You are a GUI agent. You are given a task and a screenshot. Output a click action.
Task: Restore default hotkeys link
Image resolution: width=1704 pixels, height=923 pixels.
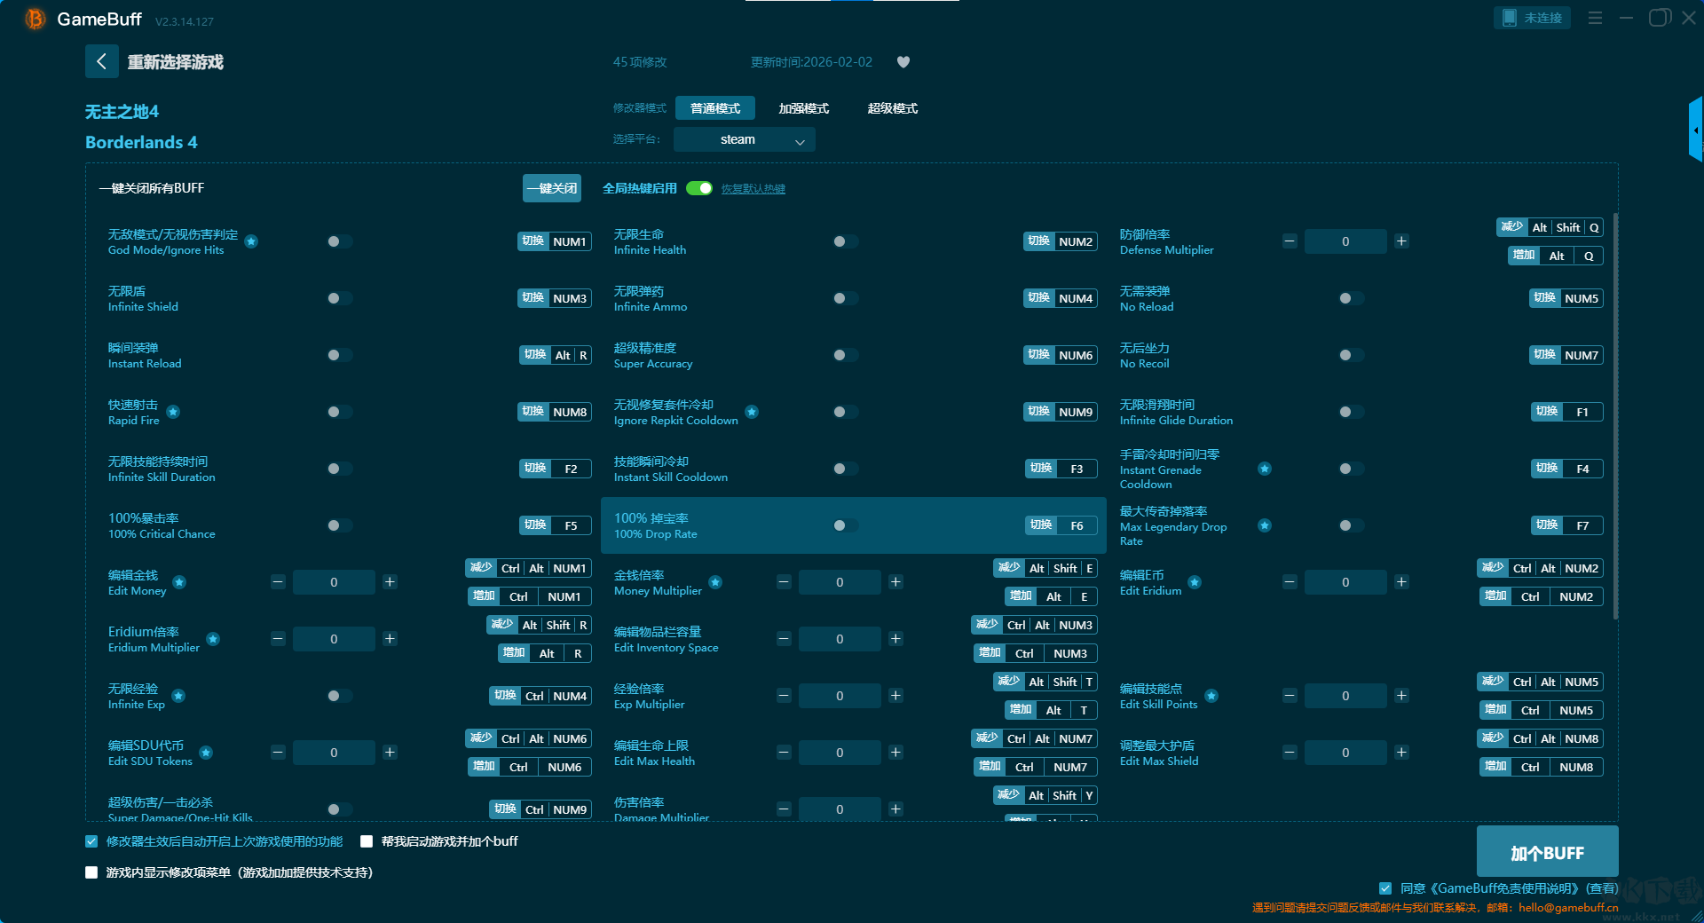[753, 189]
